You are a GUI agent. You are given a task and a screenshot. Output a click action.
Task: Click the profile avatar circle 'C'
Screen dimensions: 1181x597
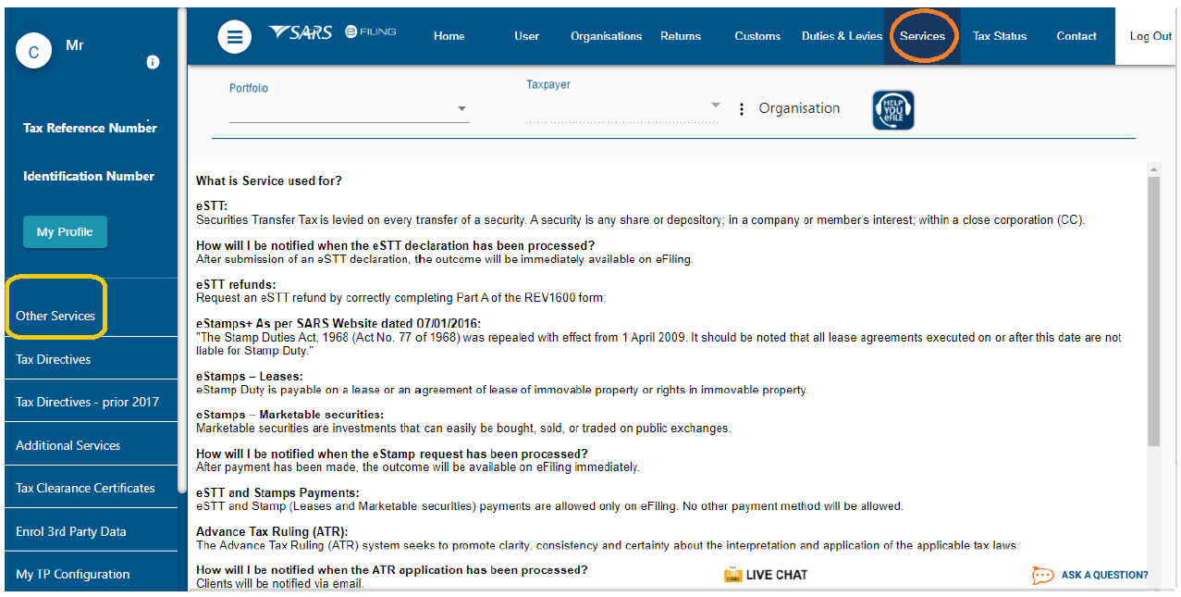[33, 52]
